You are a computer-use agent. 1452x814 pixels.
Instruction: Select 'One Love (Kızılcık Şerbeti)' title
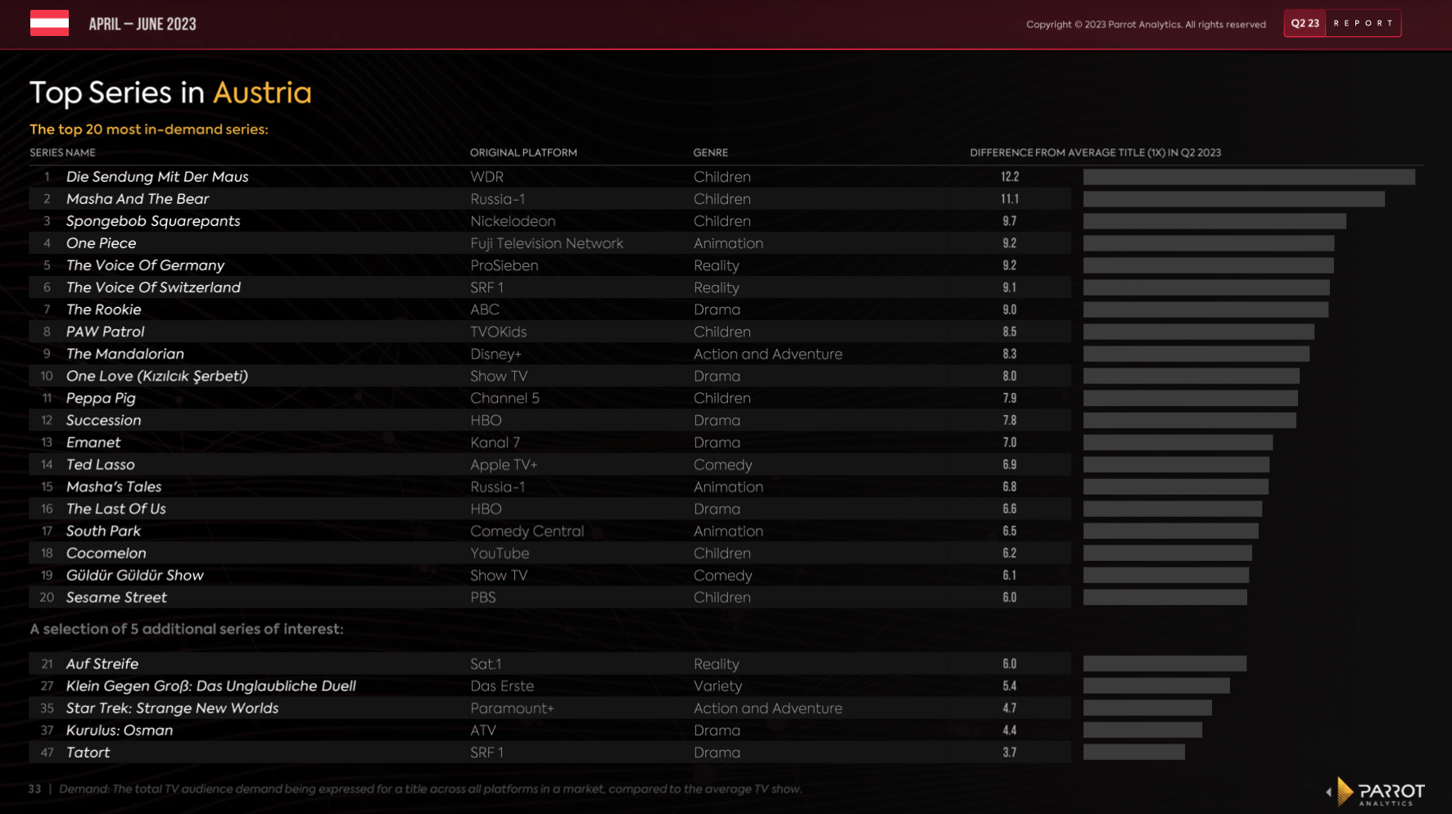pos(157,376)
